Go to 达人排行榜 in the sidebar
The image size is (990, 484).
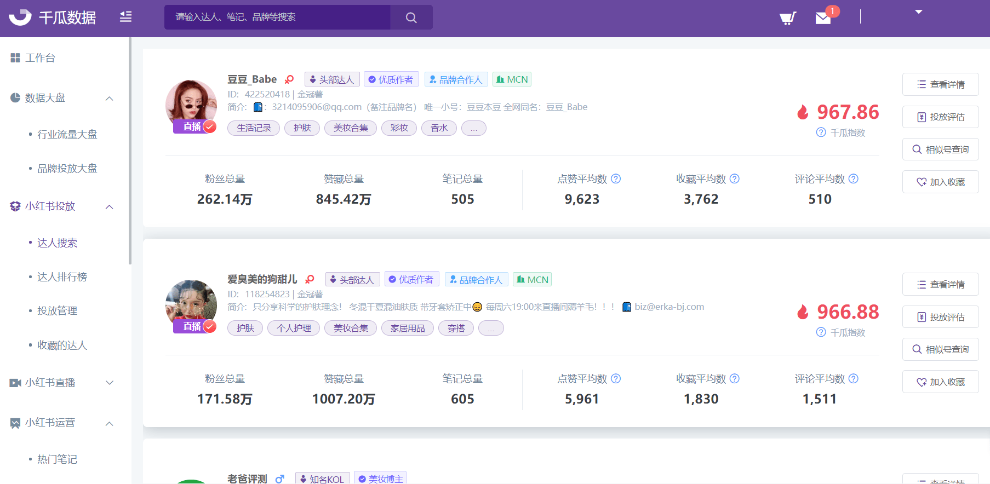pos(62,277)
